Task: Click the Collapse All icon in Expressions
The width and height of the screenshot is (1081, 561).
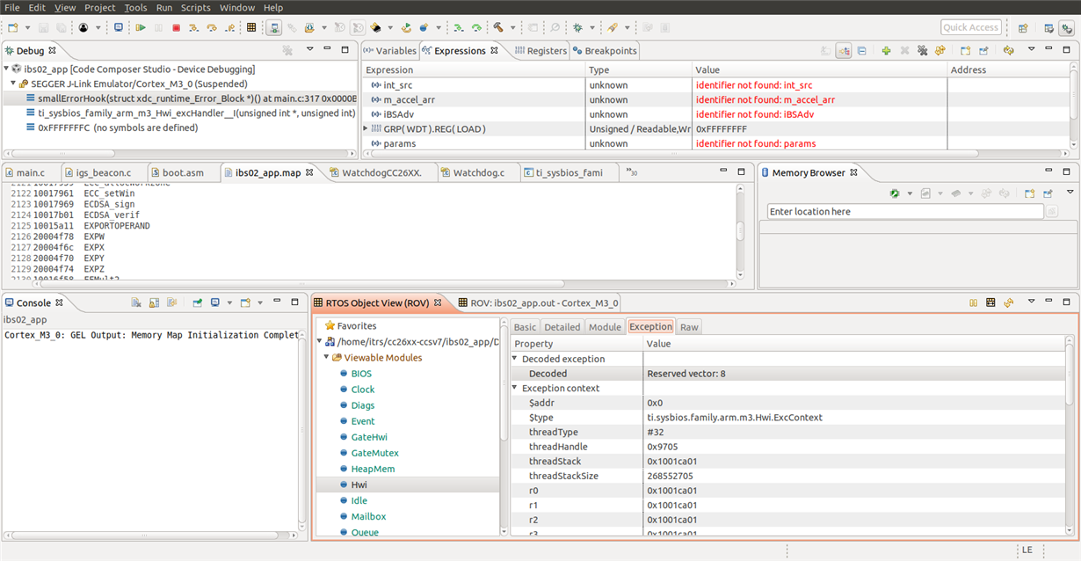Action: tap(861, 51)
